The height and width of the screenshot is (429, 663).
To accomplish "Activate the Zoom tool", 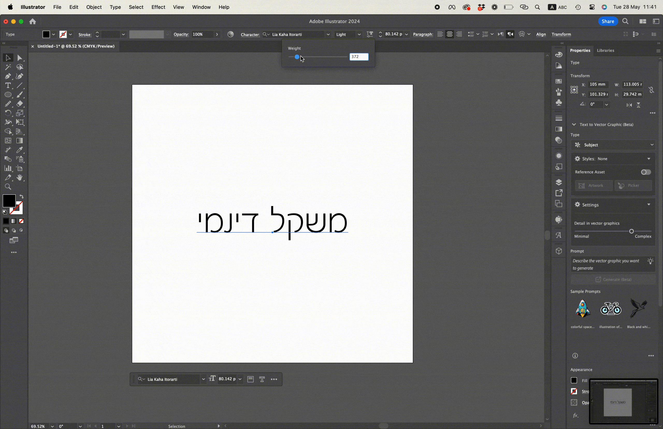I will (x=8, y=187).
